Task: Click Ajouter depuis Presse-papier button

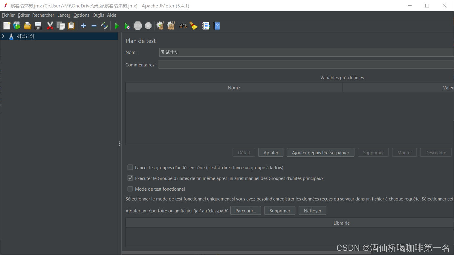Action: (320, 153)
